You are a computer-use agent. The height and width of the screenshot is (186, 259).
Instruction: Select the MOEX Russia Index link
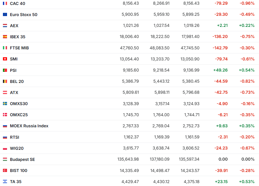point(29,126)
